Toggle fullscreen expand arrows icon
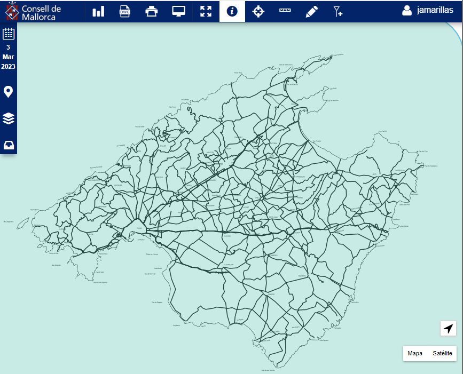This screenshot has width=463, height=374. coord(206,12)
